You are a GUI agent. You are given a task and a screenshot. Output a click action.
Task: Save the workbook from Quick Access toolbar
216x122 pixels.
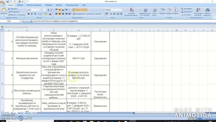tap(7, 1)
